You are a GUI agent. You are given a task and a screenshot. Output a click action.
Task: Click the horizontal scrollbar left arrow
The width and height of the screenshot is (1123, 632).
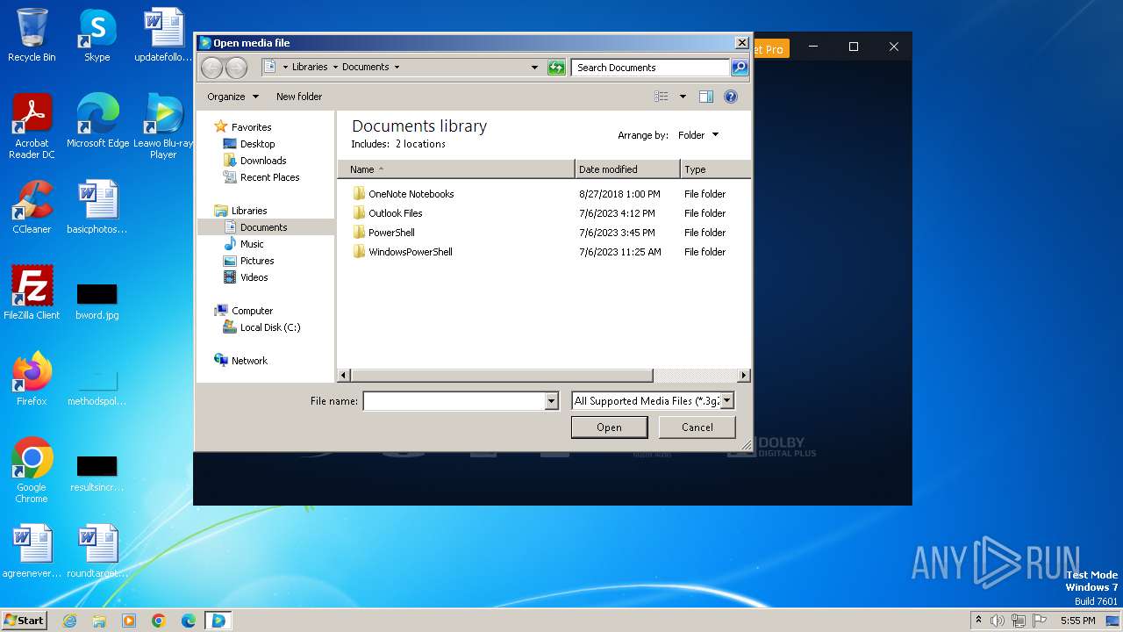click(345, 376)
